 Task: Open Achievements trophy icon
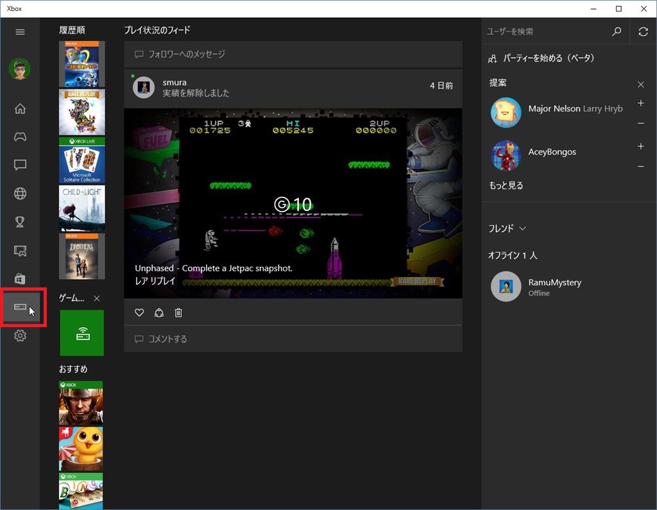(20, 222)
